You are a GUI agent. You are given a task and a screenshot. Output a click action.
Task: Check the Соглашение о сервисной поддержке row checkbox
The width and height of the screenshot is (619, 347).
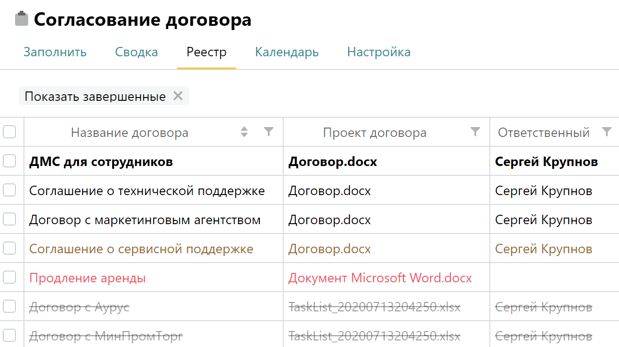pos(10,248)
